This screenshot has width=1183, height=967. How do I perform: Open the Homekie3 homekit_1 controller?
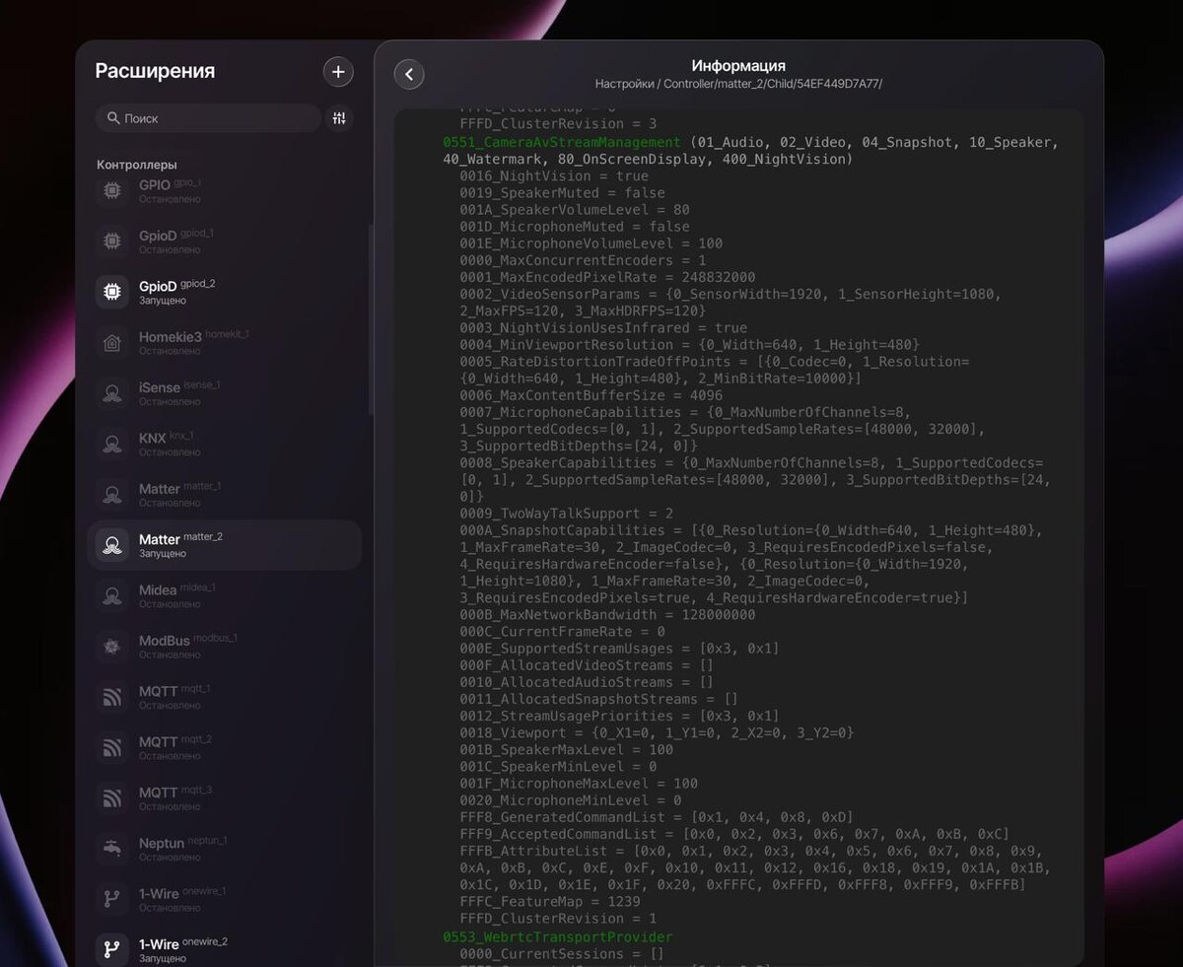pos(225,342)
